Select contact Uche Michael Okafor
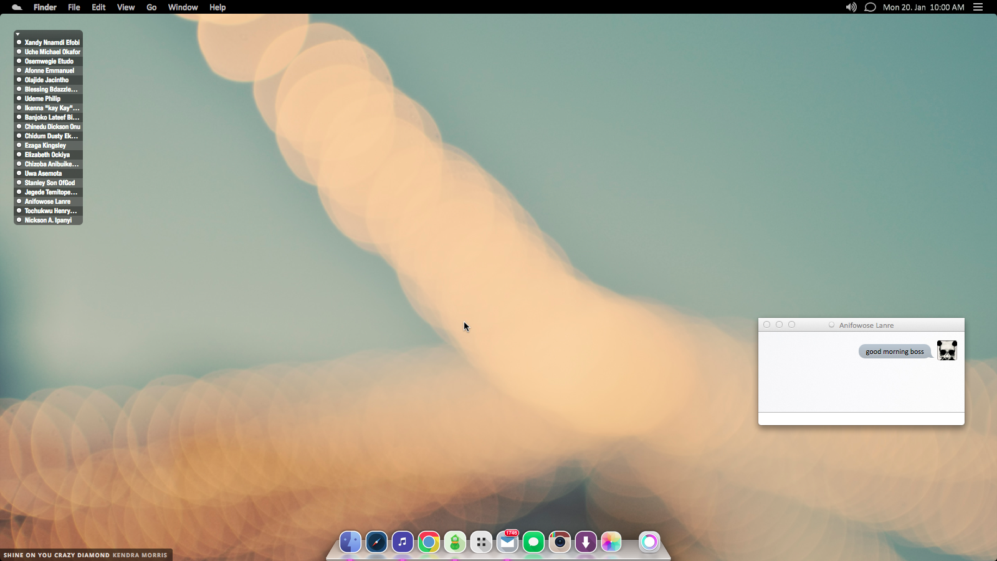 coord(49,52)
